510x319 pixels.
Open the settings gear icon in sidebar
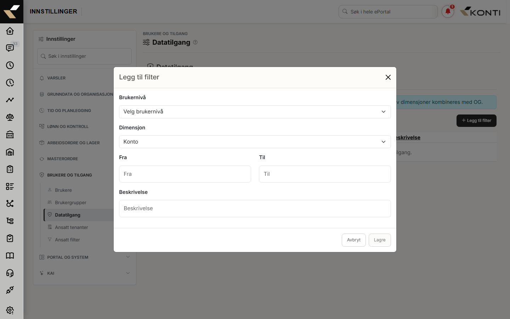pyautogui.click(x=10, y=310)
